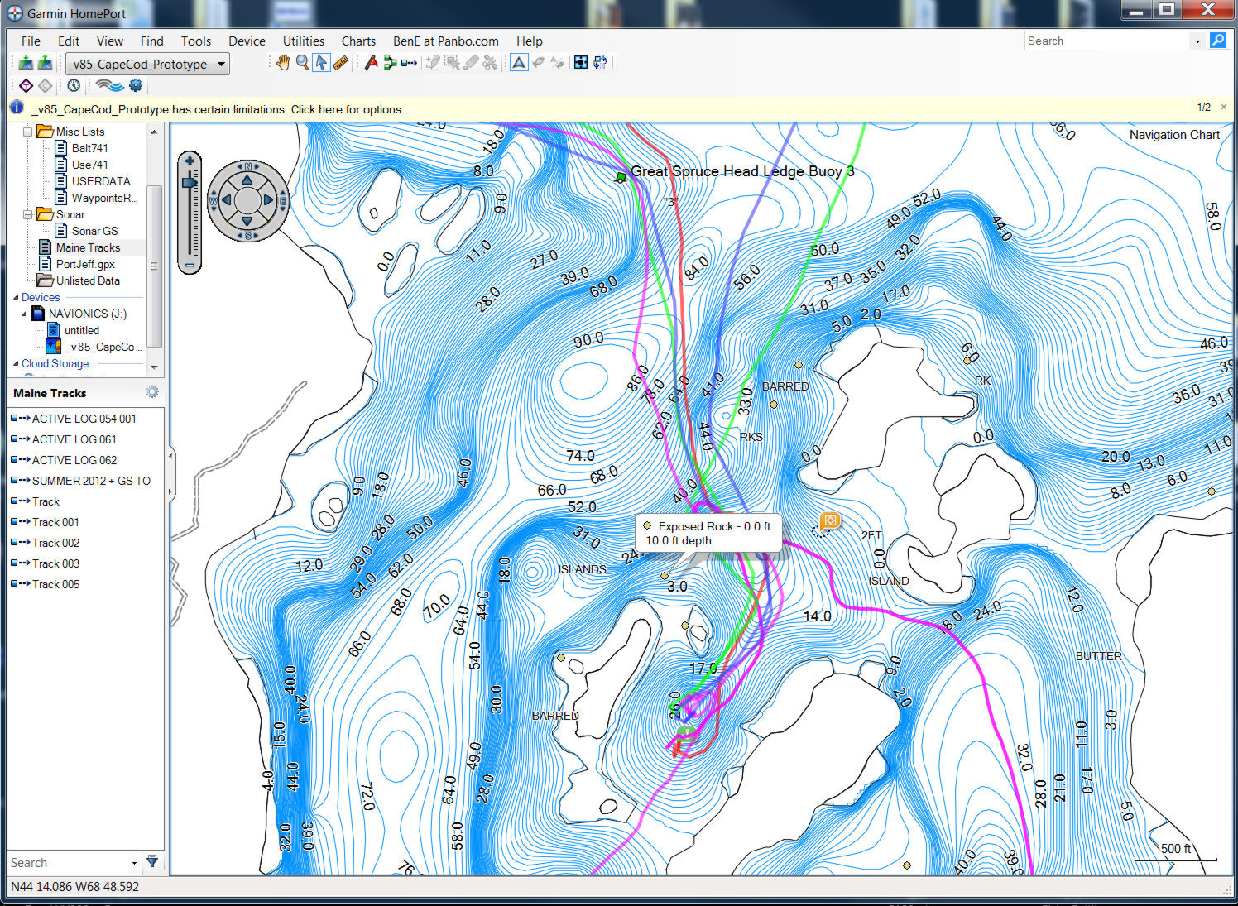Select SUMMER 2012 + GS TO track
The width and height of the screenshot is (1238, 906).
[x=91, y=481]
